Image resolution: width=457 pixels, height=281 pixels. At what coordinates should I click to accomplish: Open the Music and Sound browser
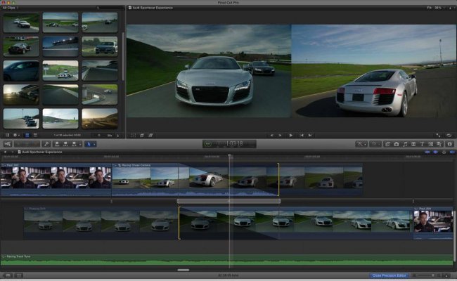pos(405,144)
